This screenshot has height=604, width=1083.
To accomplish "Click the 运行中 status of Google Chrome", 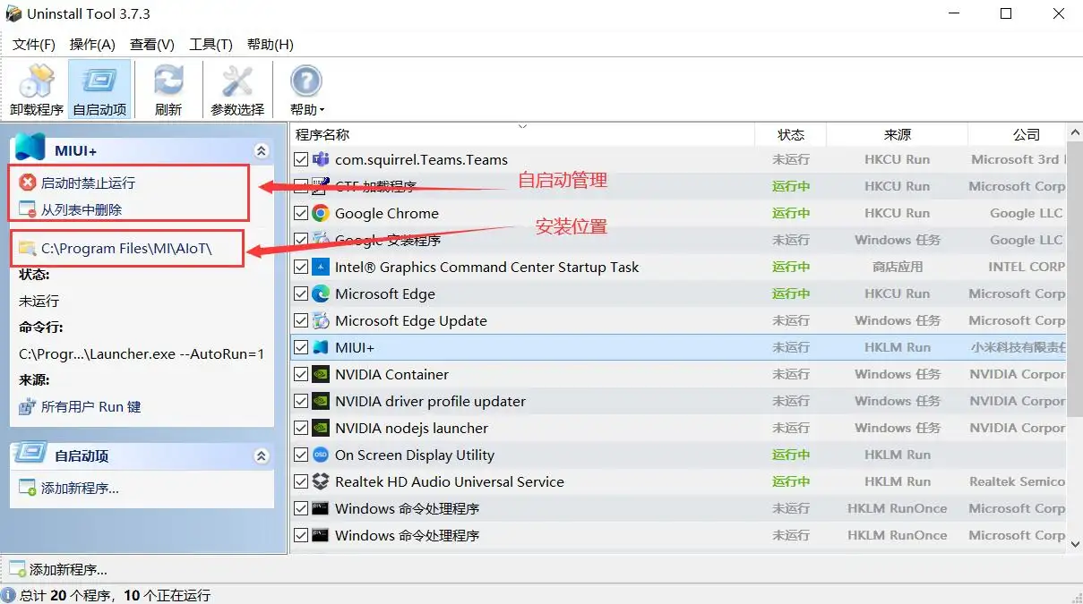I will tap(791, 213).
